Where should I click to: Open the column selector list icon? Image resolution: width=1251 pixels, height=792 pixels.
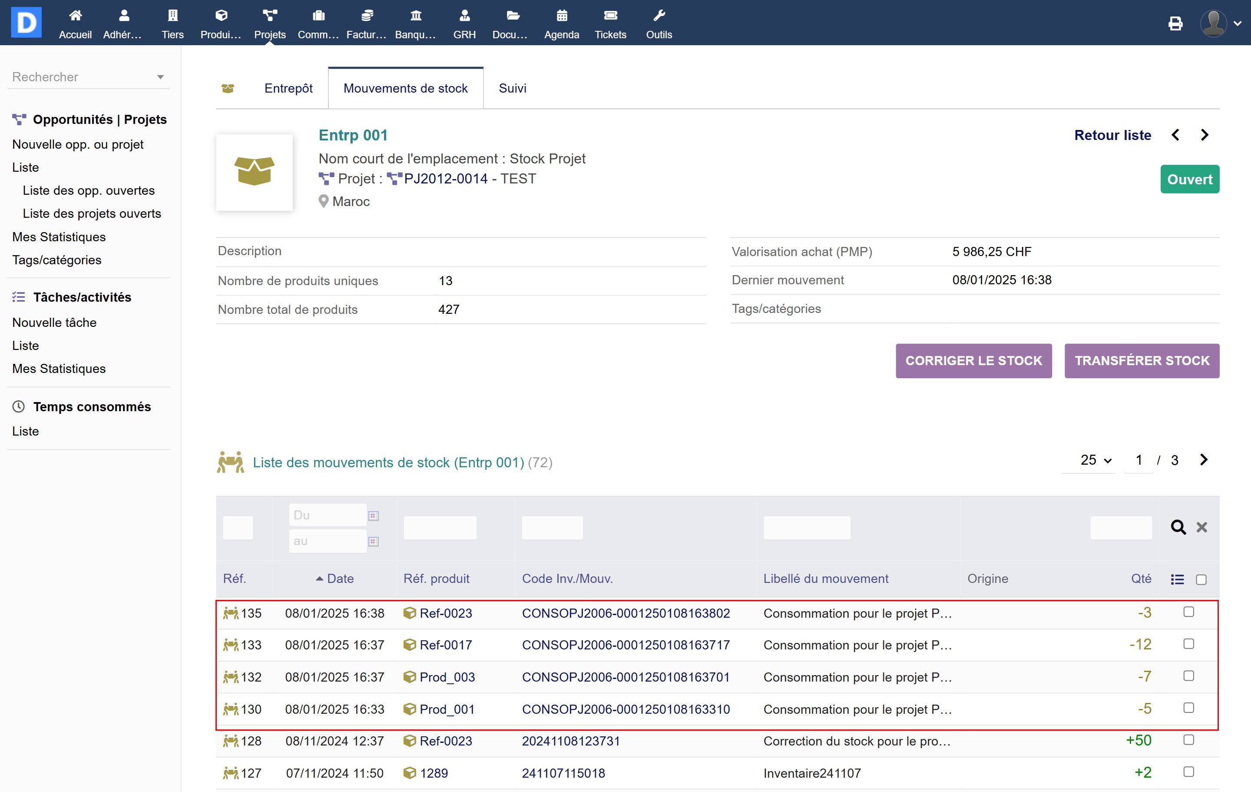coord(1177,579)
